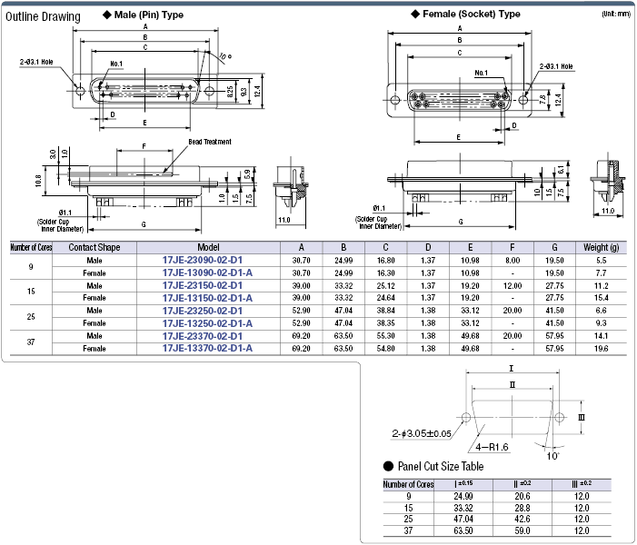Open model link 17JE-23090-02-D1
This screenshot has height=545, width=637.
(203, 261)
